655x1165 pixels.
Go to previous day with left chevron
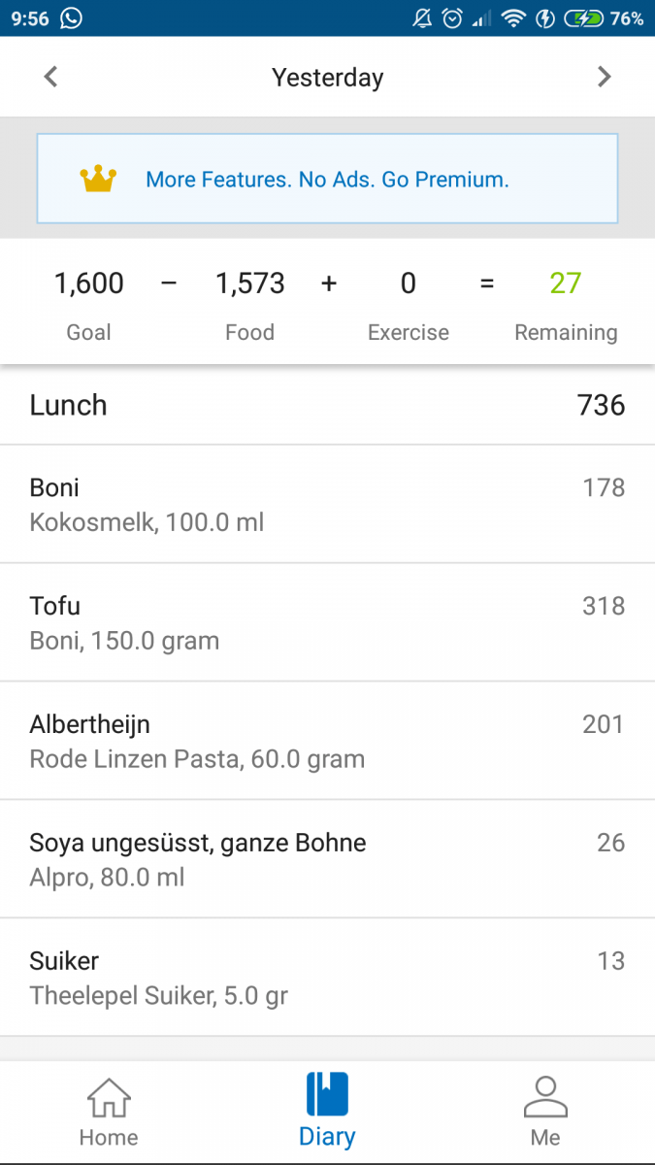[50, 77]
